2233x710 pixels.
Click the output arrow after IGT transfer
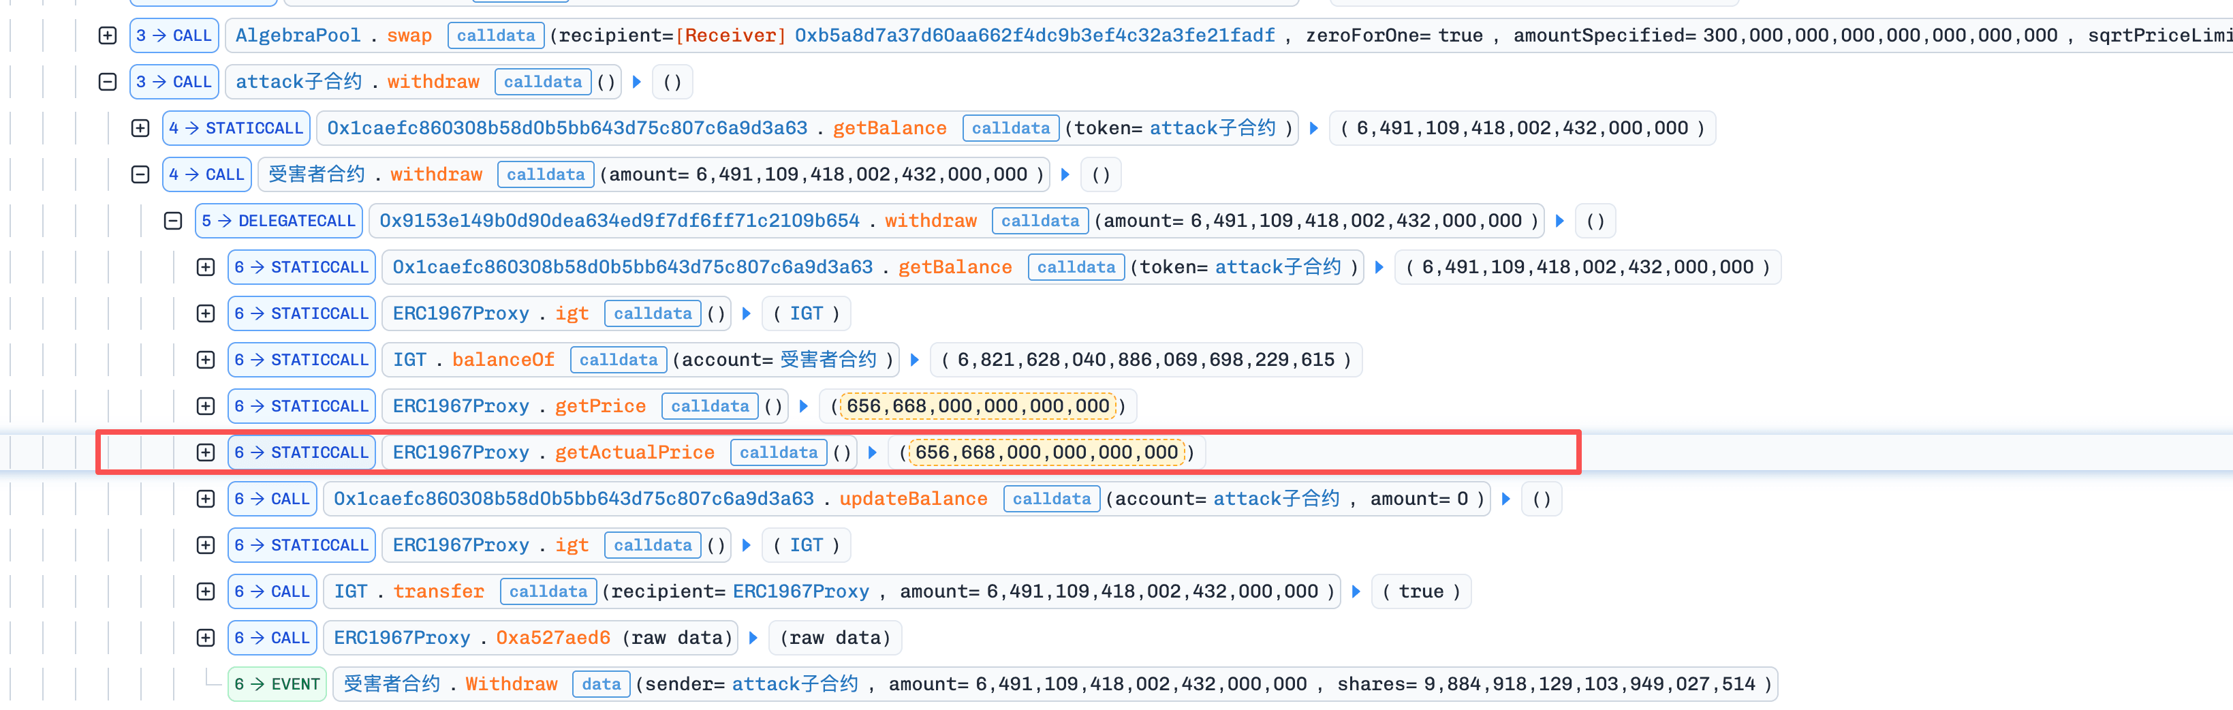[x=1356, y=591]
